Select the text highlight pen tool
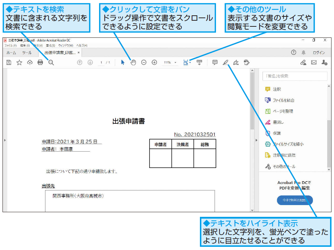The height and width of the screenshot is (250, 334). tap(225, 62)
